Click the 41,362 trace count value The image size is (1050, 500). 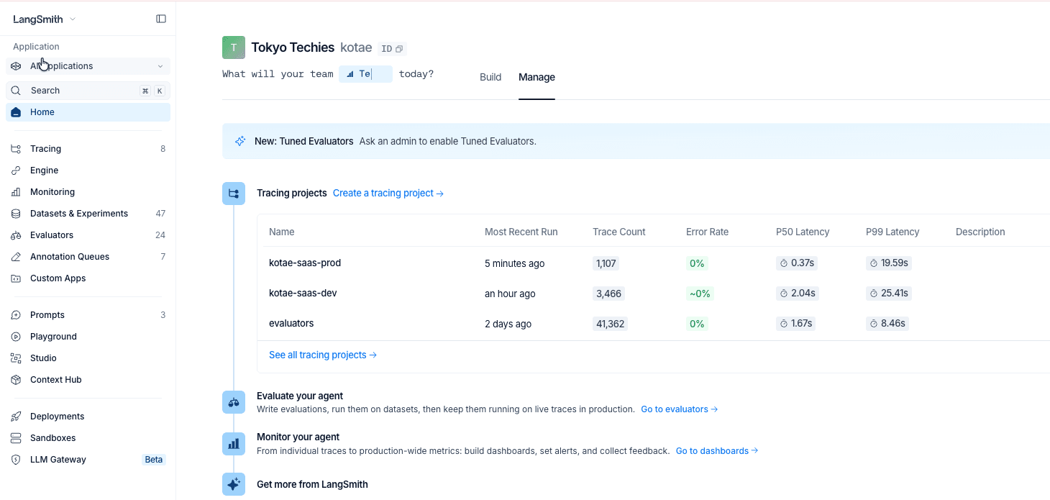click(611, 324)
